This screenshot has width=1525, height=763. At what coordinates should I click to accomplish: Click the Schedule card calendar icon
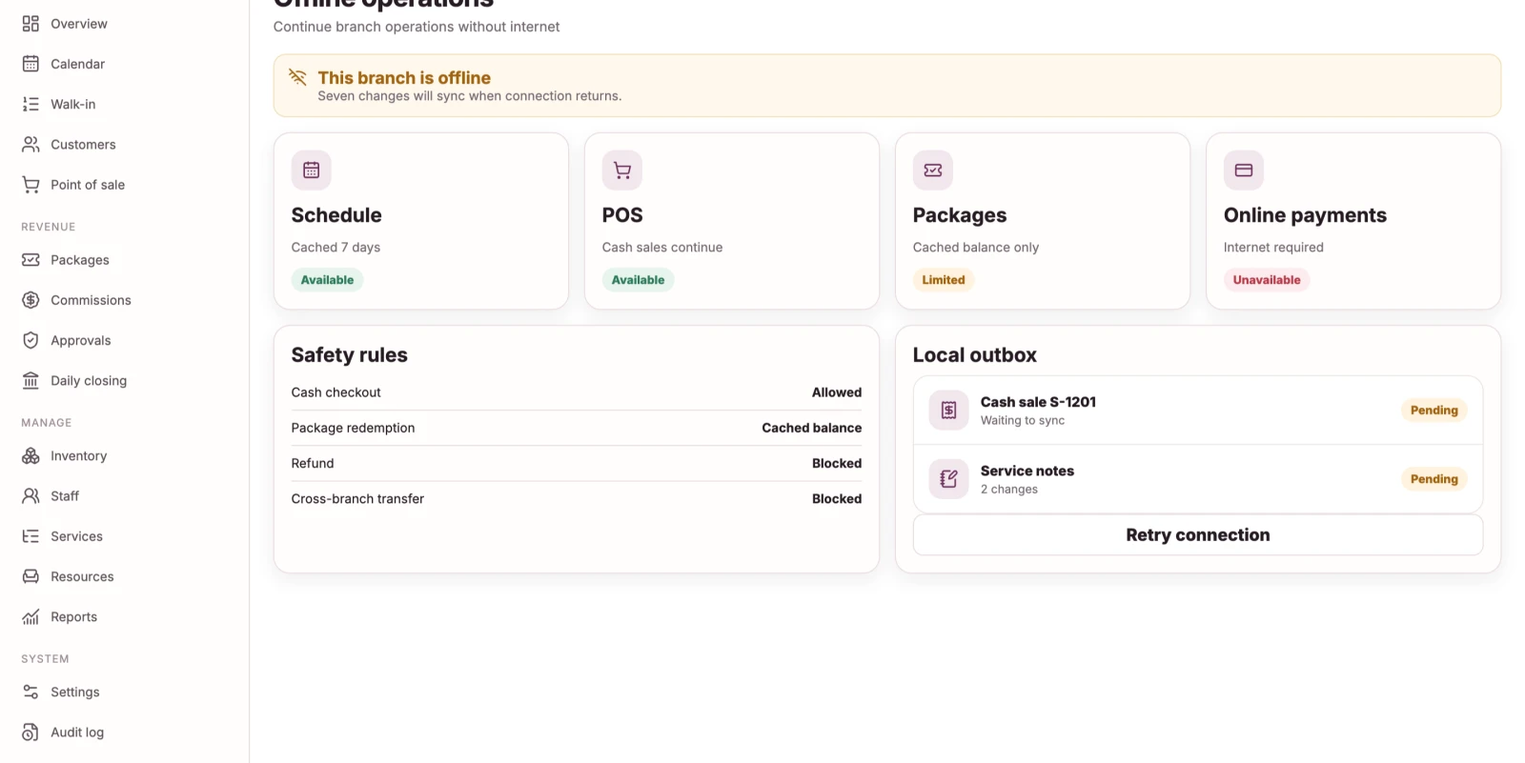[311, 171]
